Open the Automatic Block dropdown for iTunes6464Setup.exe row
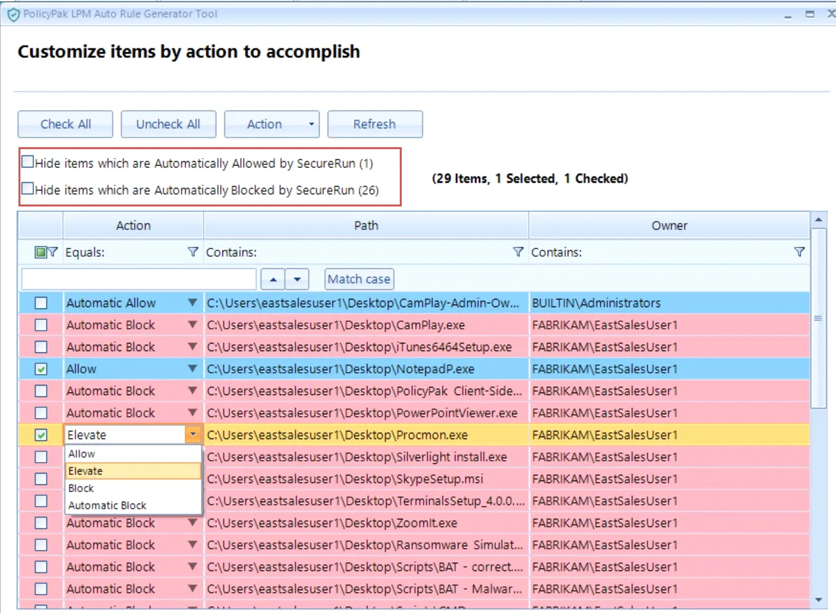This screenshot has width=836, height=613. click(x=192, y=347)
